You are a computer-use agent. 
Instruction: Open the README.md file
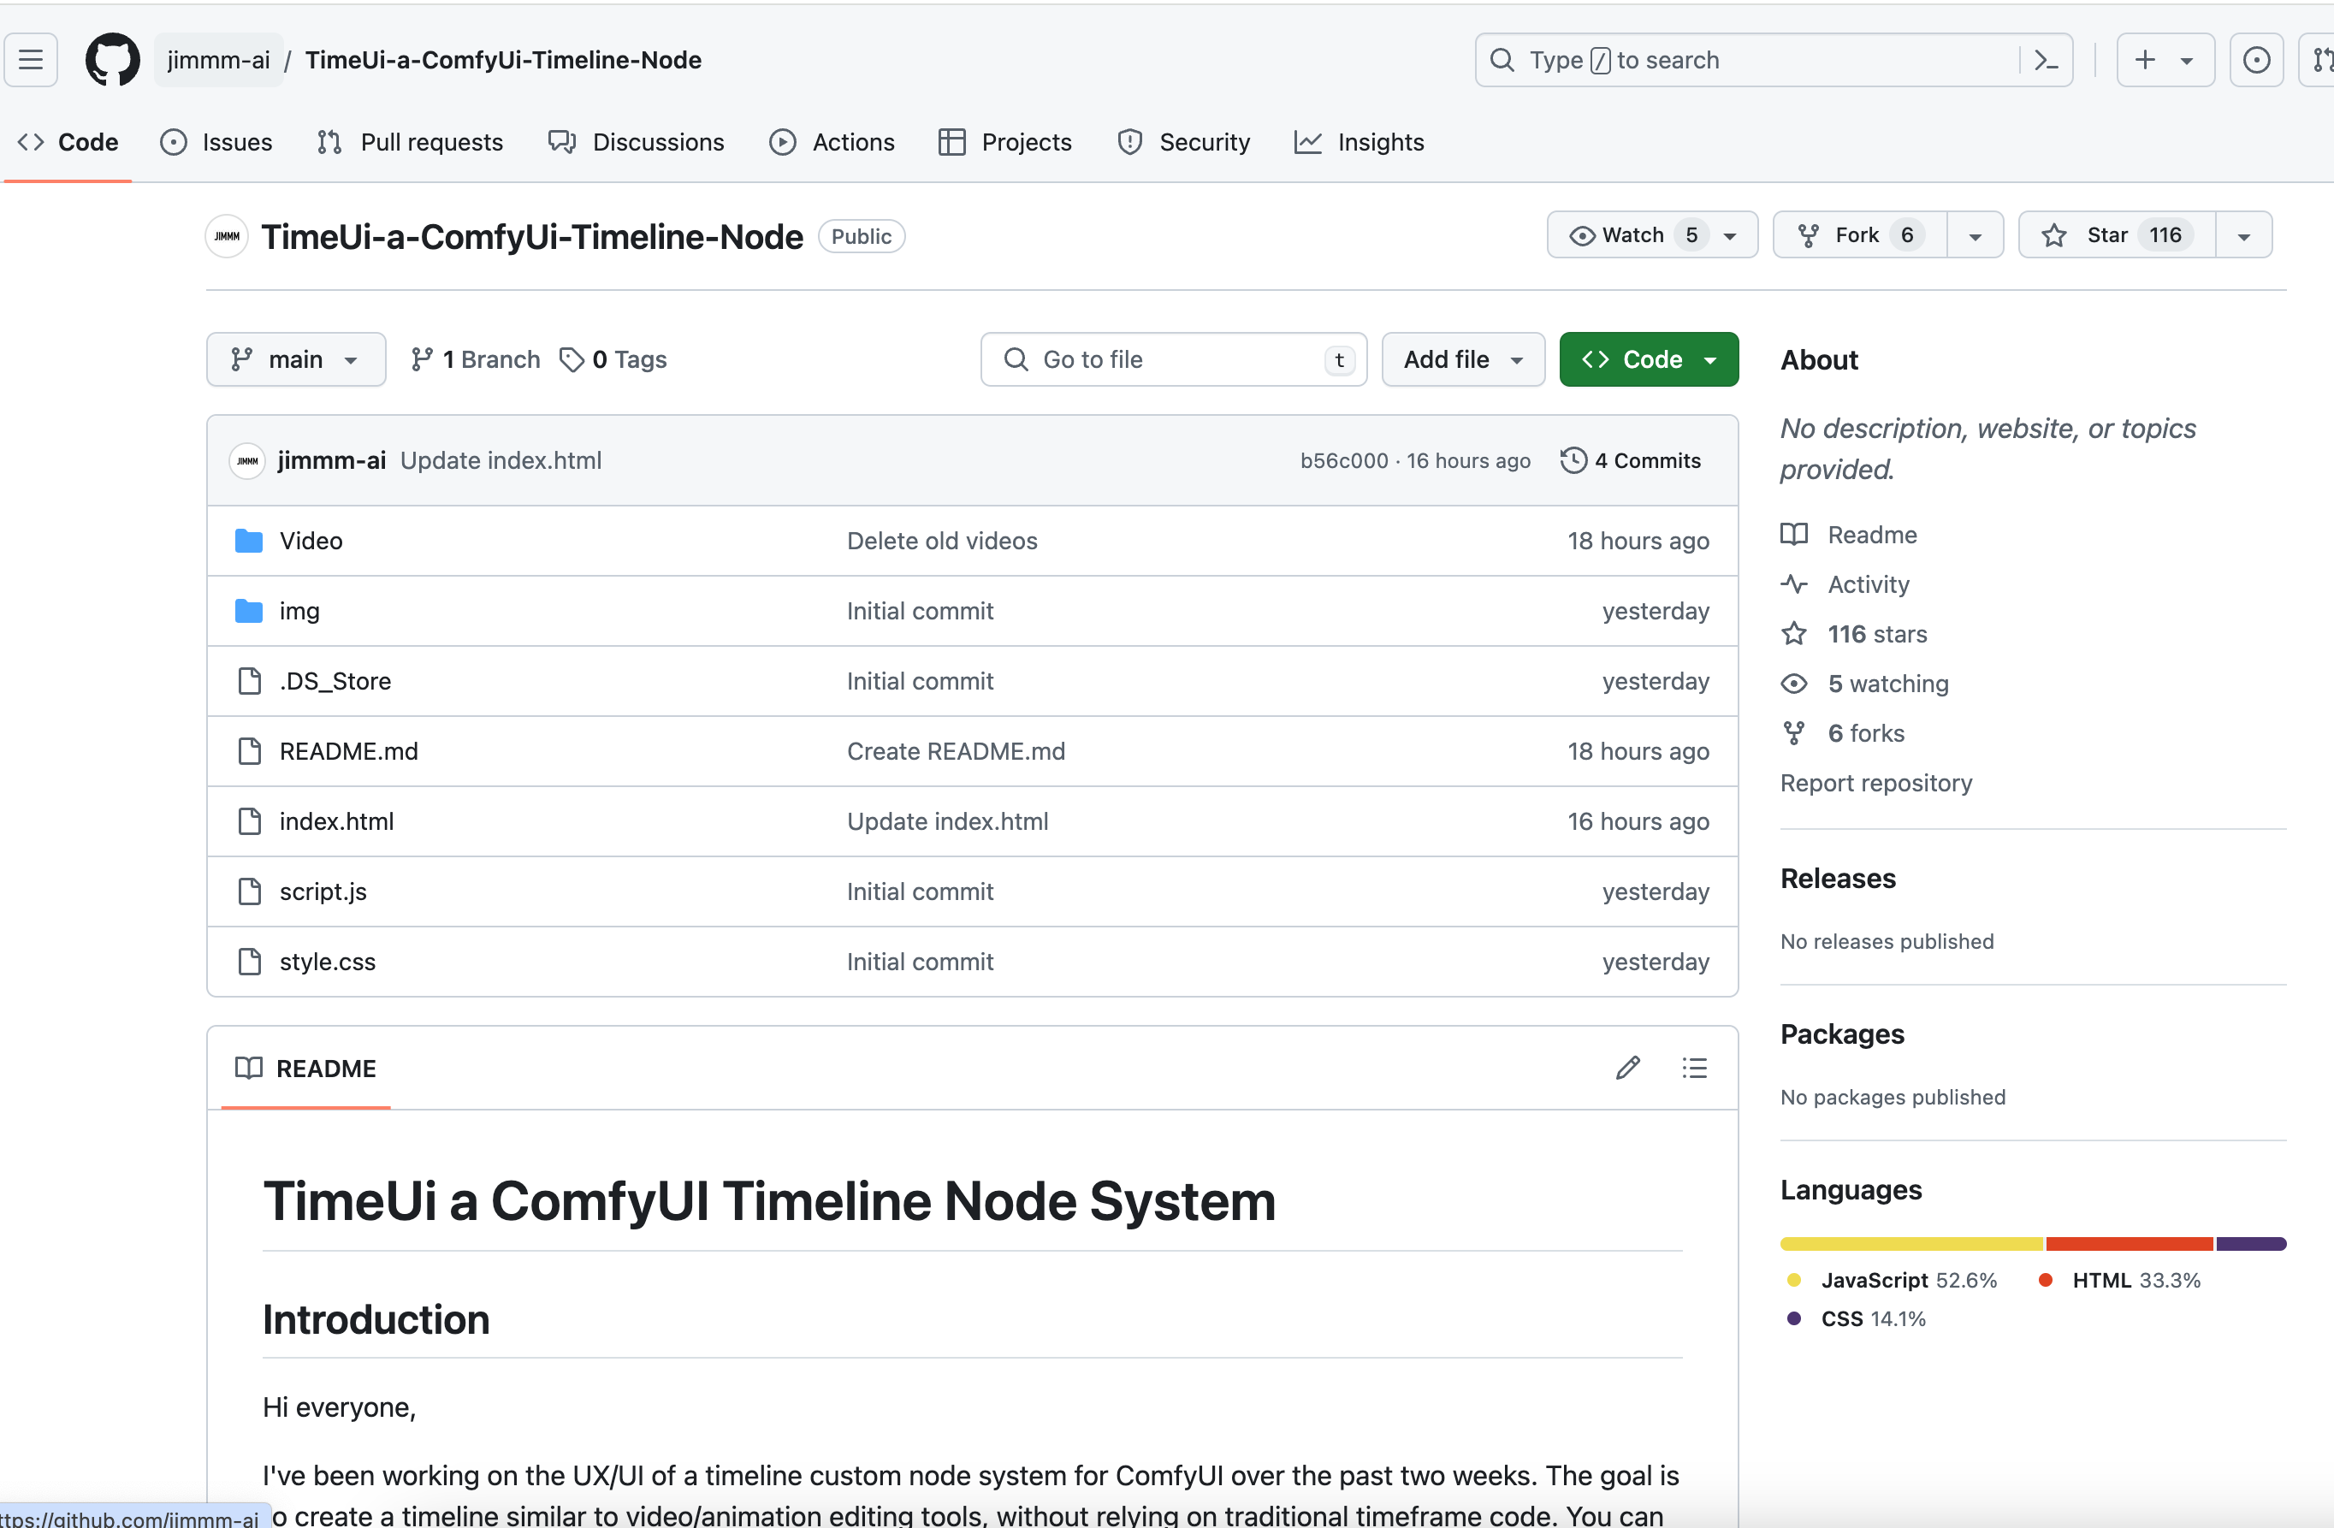(x=348, y=751)
